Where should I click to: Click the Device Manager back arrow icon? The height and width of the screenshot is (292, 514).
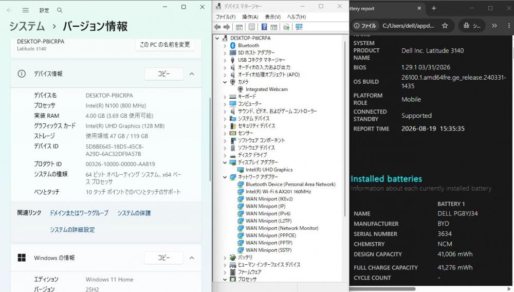tap(217, 27)
